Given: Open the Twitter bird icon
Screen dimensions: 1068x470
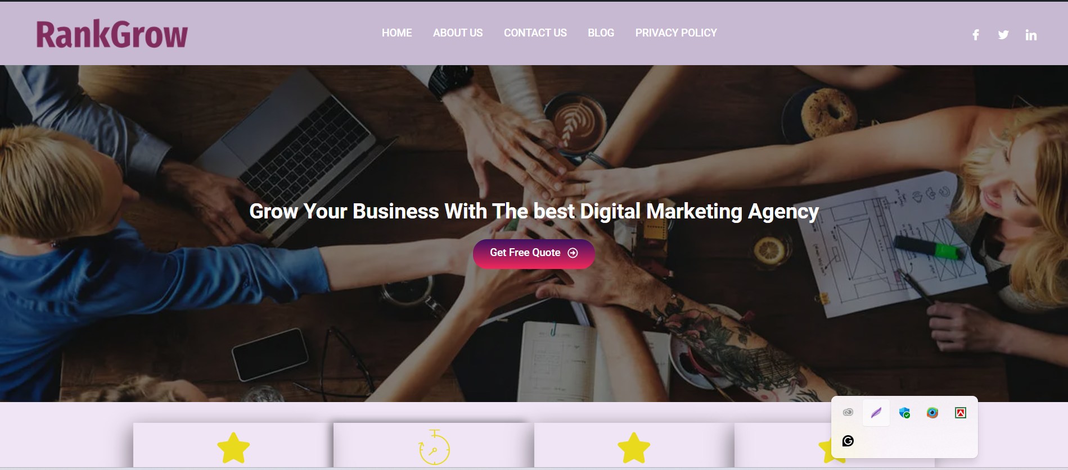Looking at the screenshot, I should (1003, 35).
